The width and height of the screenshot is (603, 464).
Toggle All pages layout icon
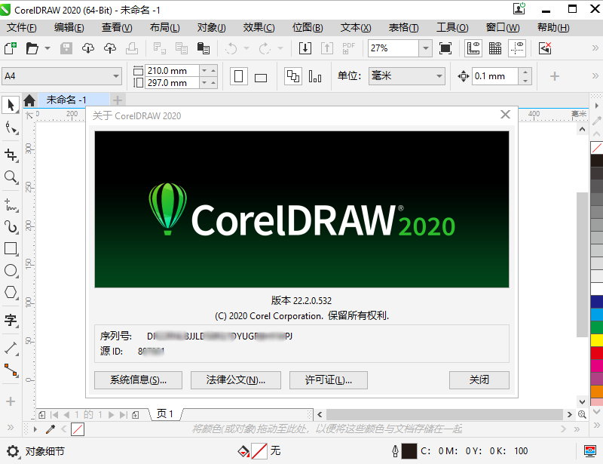click(x=293, y=76)
